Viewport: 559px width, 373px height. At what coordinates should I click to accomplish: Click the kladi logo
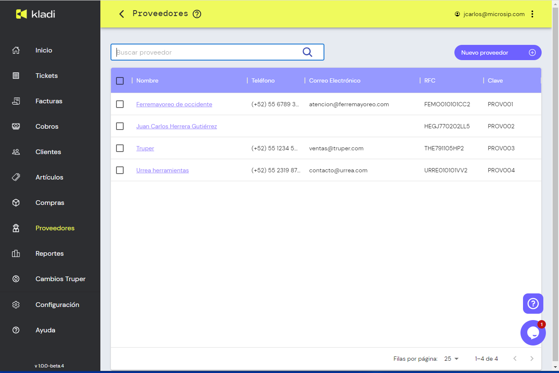[x=35, y=14]
